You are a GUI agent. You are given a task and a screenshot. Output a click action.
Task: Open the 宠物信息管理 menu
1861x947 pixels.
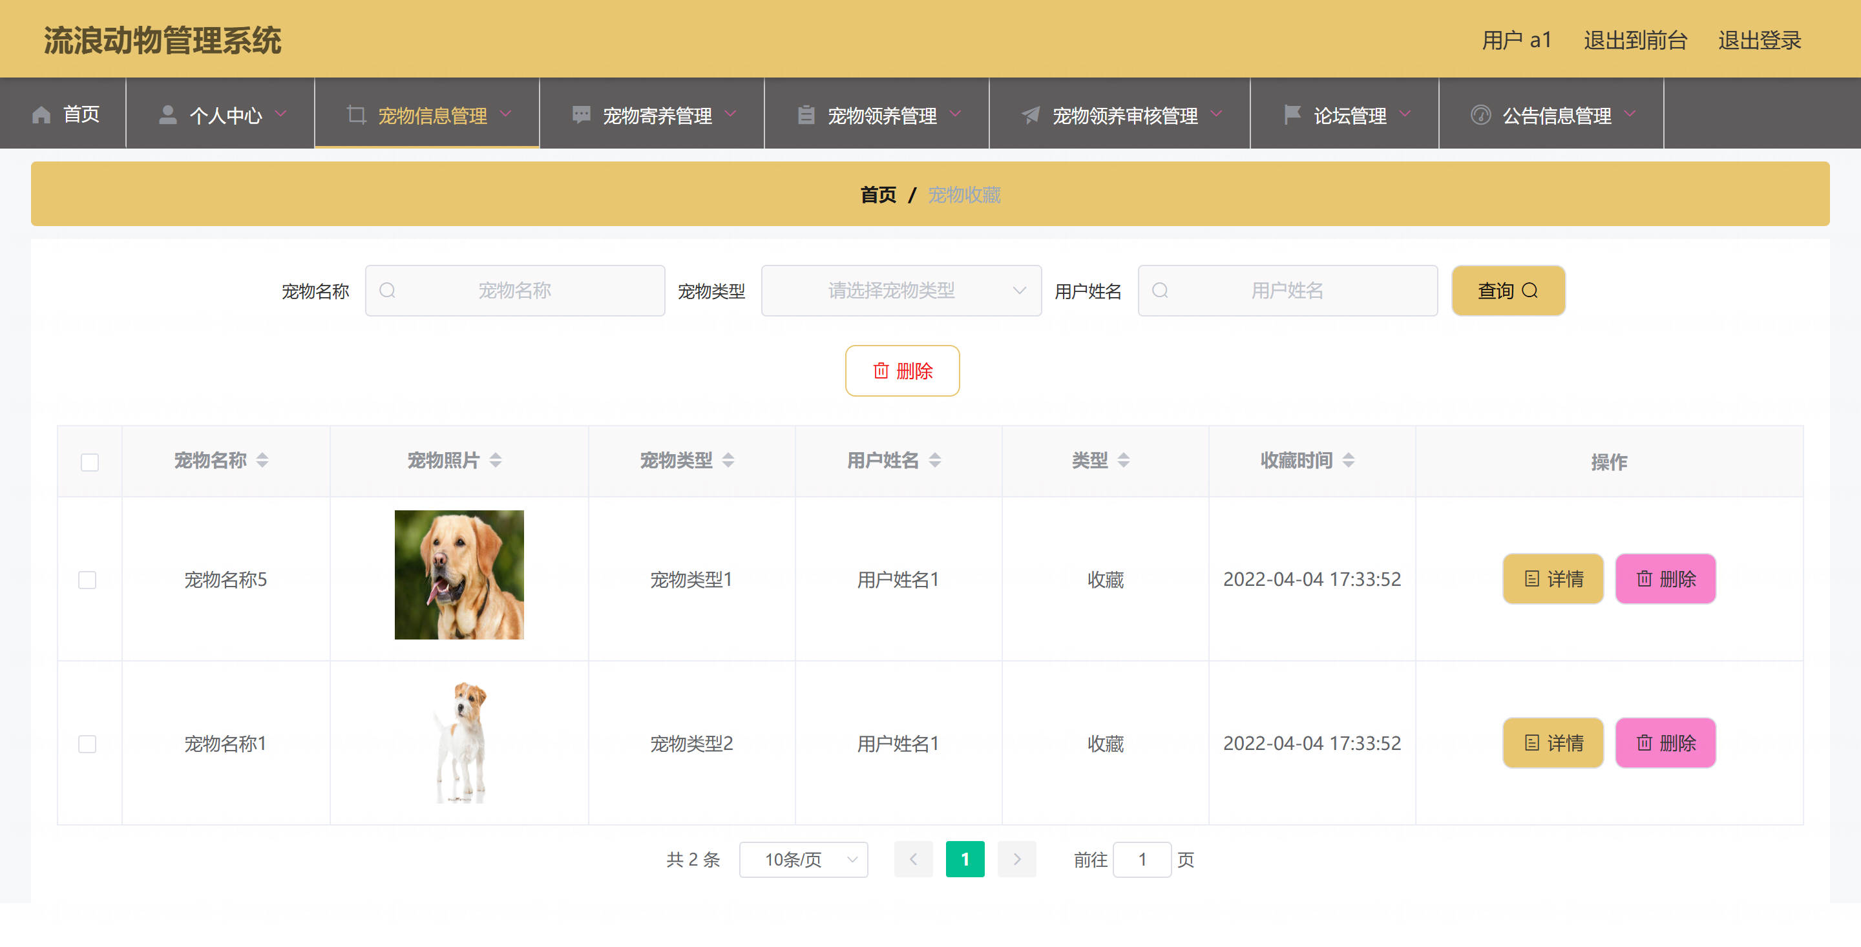tap(427, 114)
